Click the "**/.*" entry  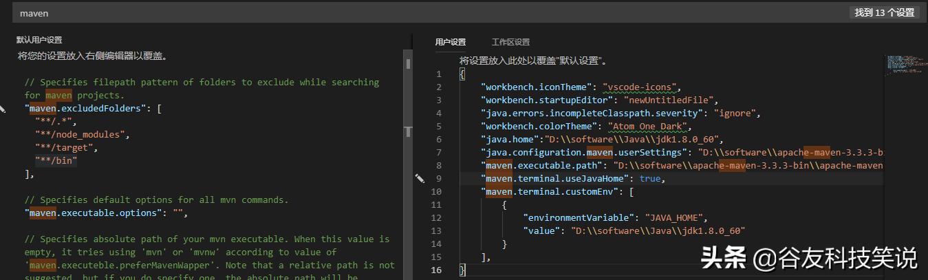coord(53,121)
